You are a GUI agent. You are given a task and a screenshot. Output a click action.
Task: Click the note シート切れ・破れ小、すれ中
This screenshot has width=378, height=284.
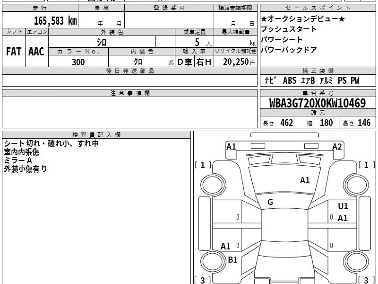(51, 144)
